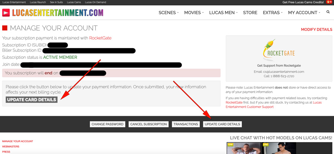Open Sex in Suits top link
Viewport: 334px width, 154px height.
tap(56, 2)
